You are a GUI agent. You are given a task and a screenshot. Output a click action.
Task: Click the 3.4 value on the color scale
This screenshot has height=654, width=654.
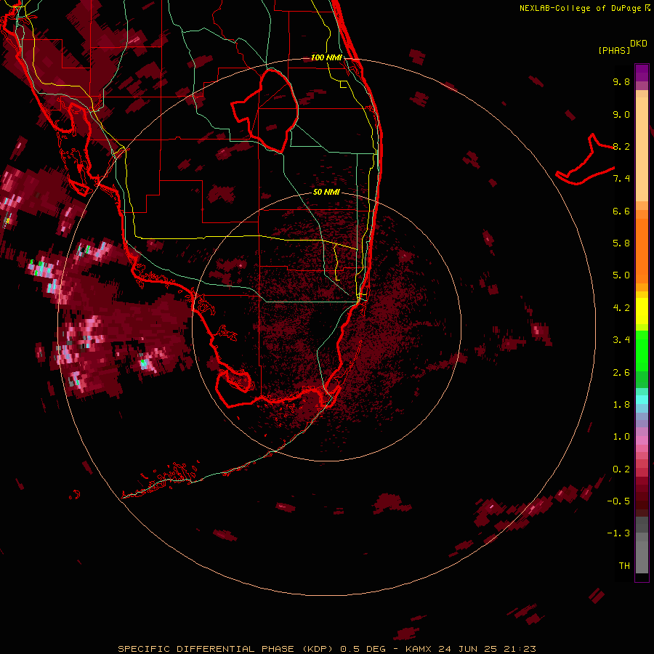tap(621, 340)
